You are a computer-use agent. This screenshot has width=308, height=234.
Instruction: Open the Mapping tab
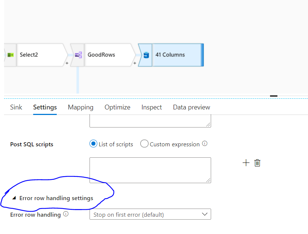click(81, 107)
